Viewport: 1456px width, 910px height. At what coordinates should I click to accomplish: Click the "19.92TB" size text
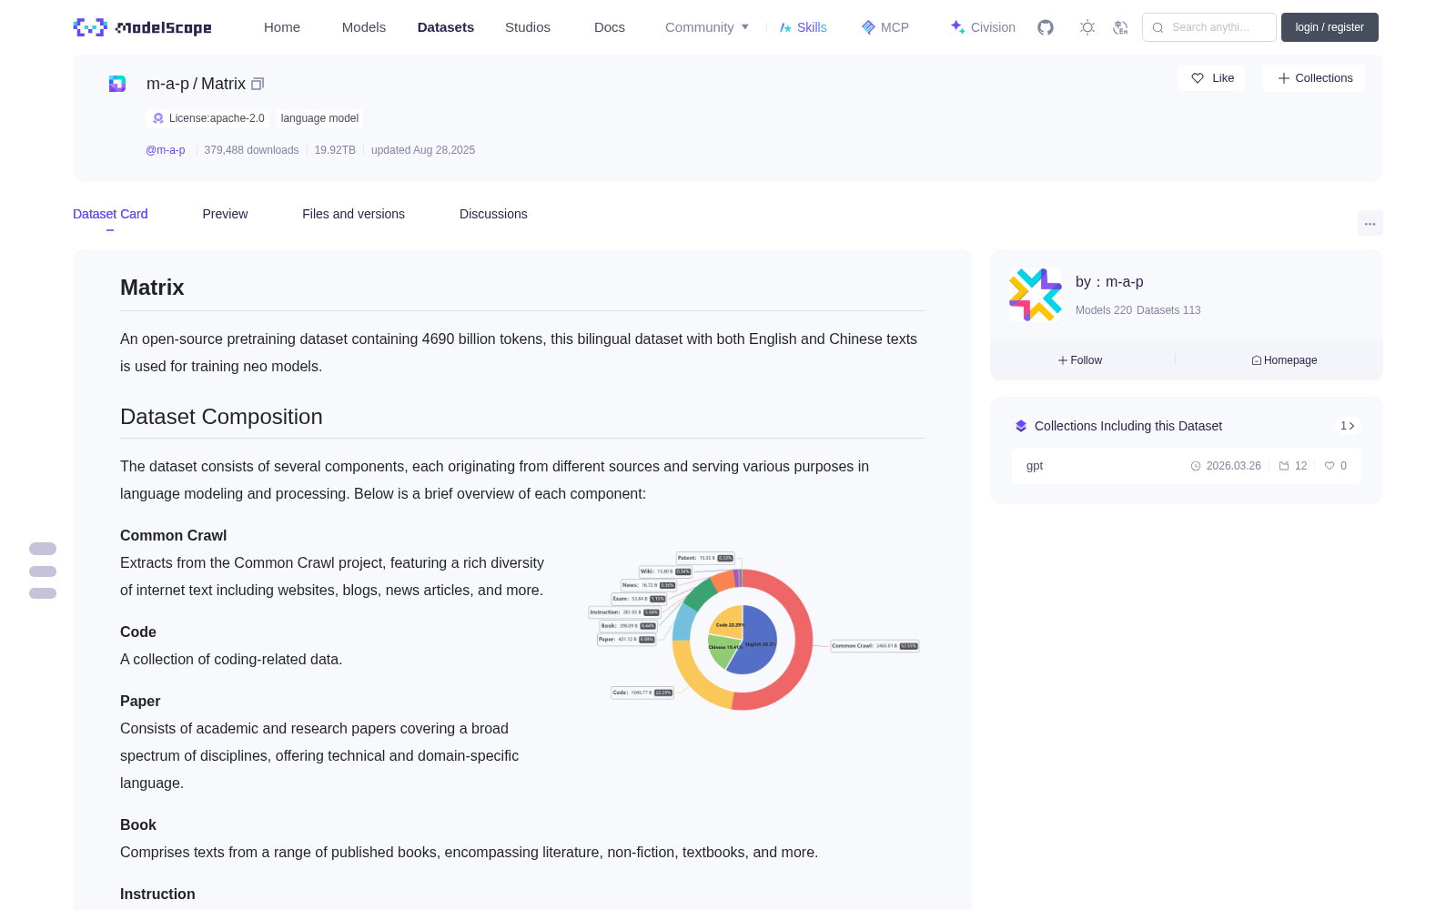335,150
